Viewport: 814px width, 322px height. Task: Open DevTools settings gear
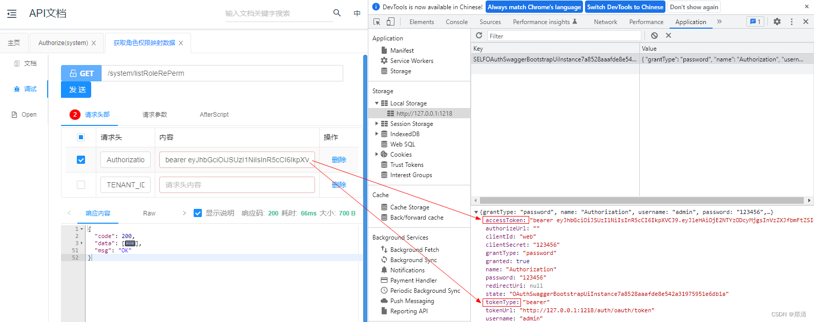777,22
